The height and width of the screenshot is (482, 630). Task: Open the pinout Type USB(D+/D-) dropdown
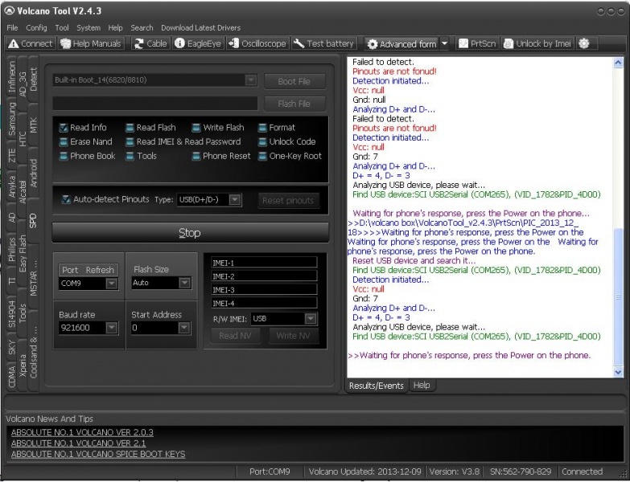[x=235, y=199]
